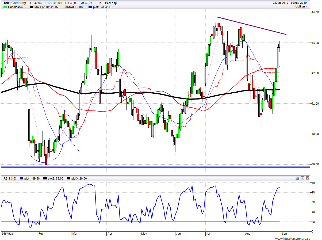Click the Candlestick legend label

[16, 7]
